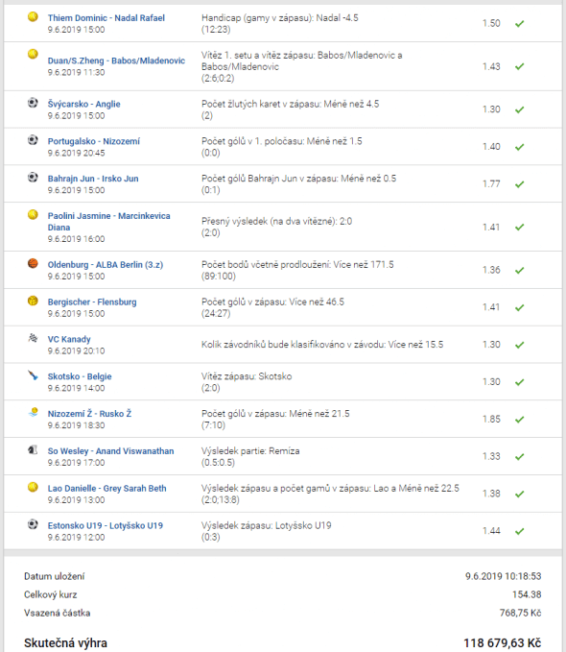
Task: Open the Portugalsko - Nizozemí match link
Action: coord(93,141)
